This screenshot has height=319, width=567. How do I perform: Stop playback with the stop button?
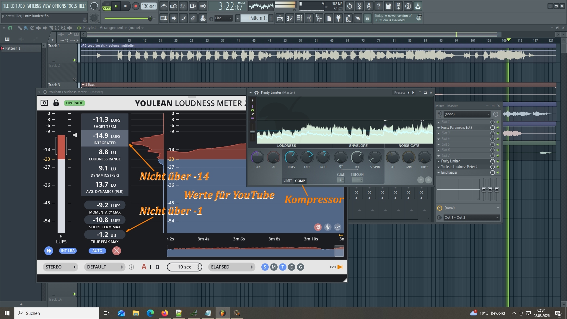tap(126, 6)
